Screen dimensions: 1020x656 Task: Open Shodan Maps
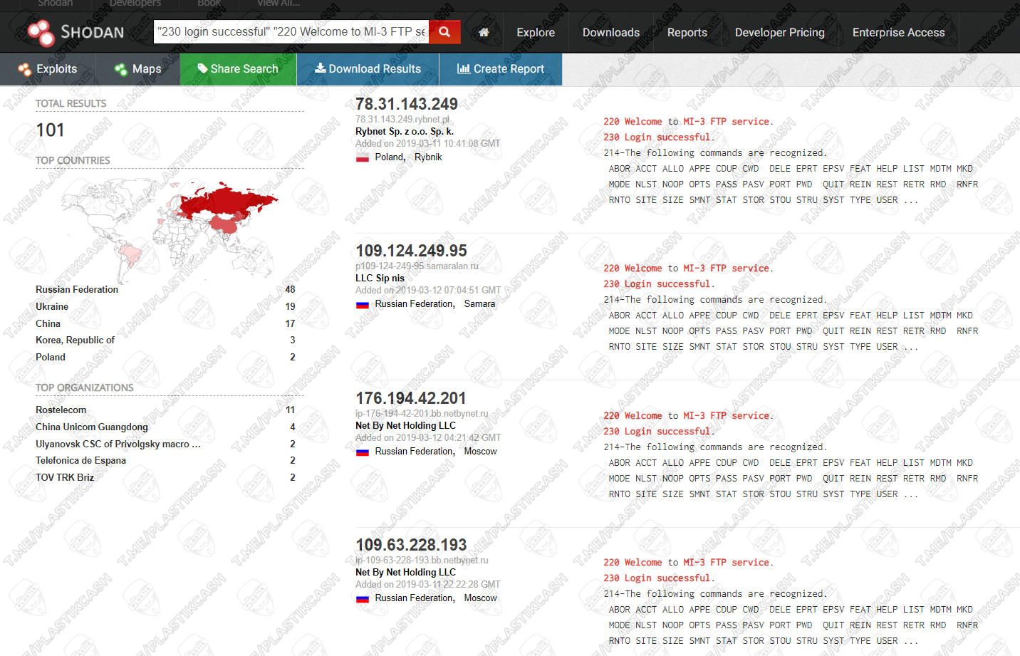137,69
